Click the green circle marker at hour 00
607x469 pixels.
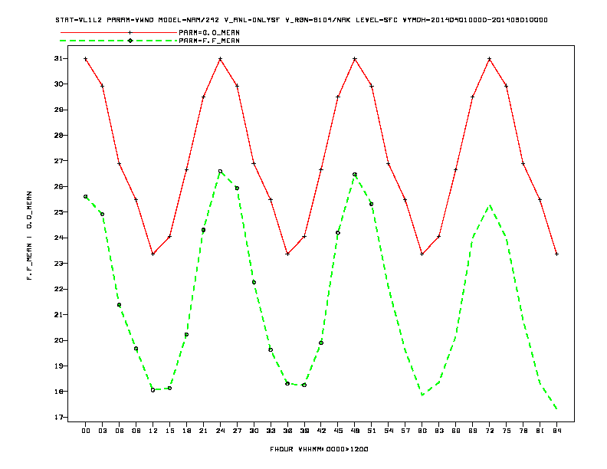coord(86,197)
